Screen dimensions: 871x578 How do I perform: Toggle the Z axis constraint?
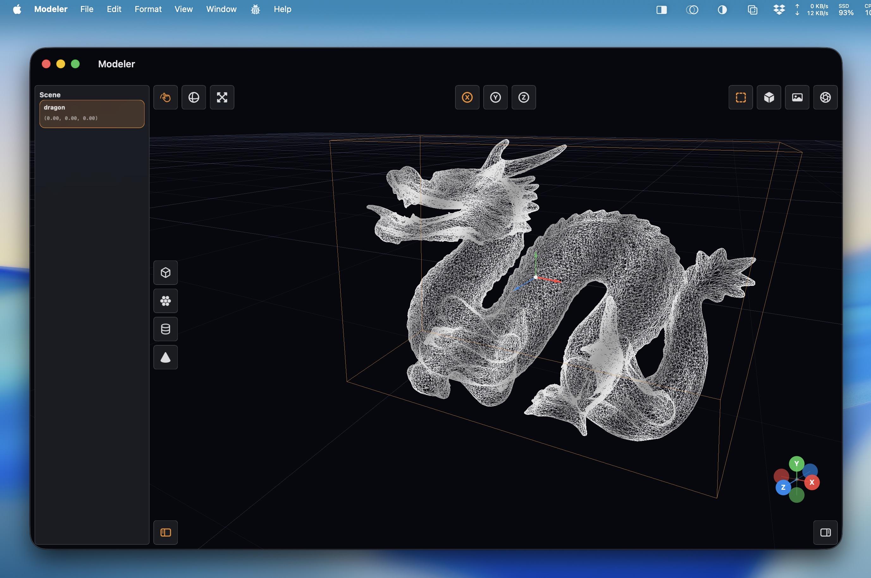pos(524,97)
